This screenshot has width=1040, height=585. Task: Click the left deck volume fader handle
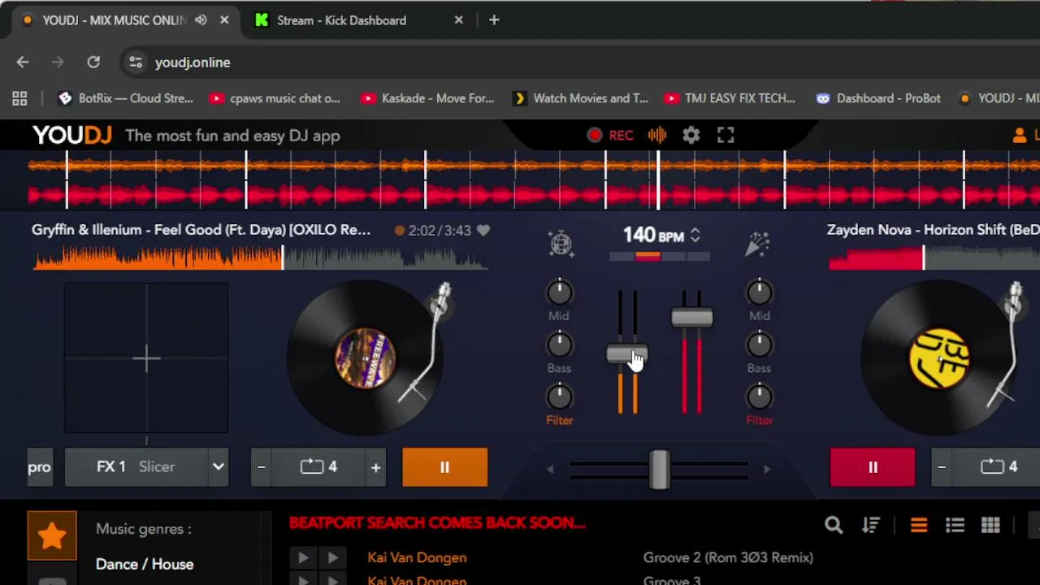(x=627, y=355)
